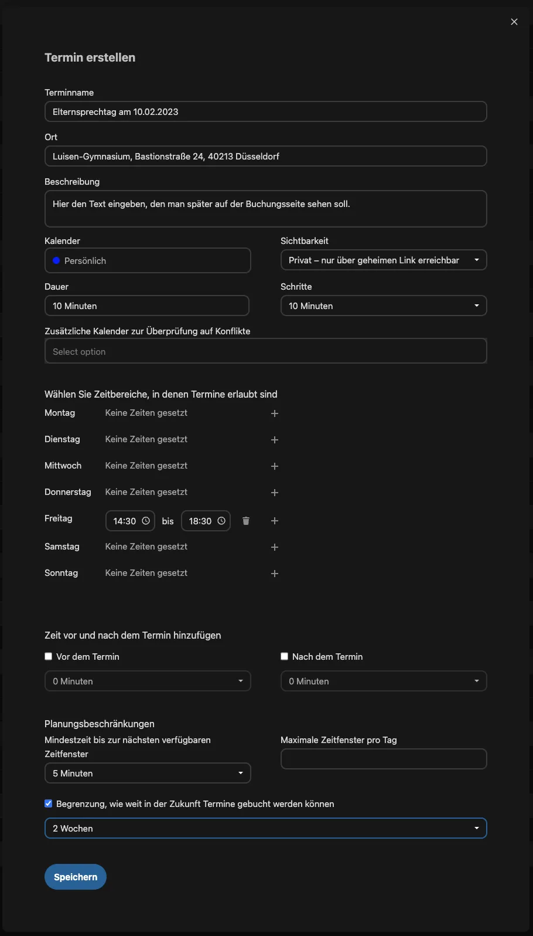Enable the Nach dem Termin checkbox
This screenshot has width=533, height=936.
(285, 656)
